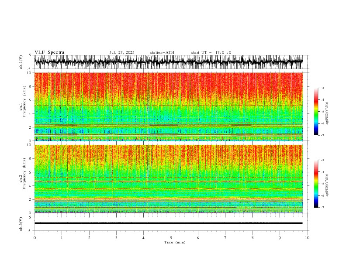Click inside the ch.1 spectrogram plot
Screen dimensions: 346x267
168,106
